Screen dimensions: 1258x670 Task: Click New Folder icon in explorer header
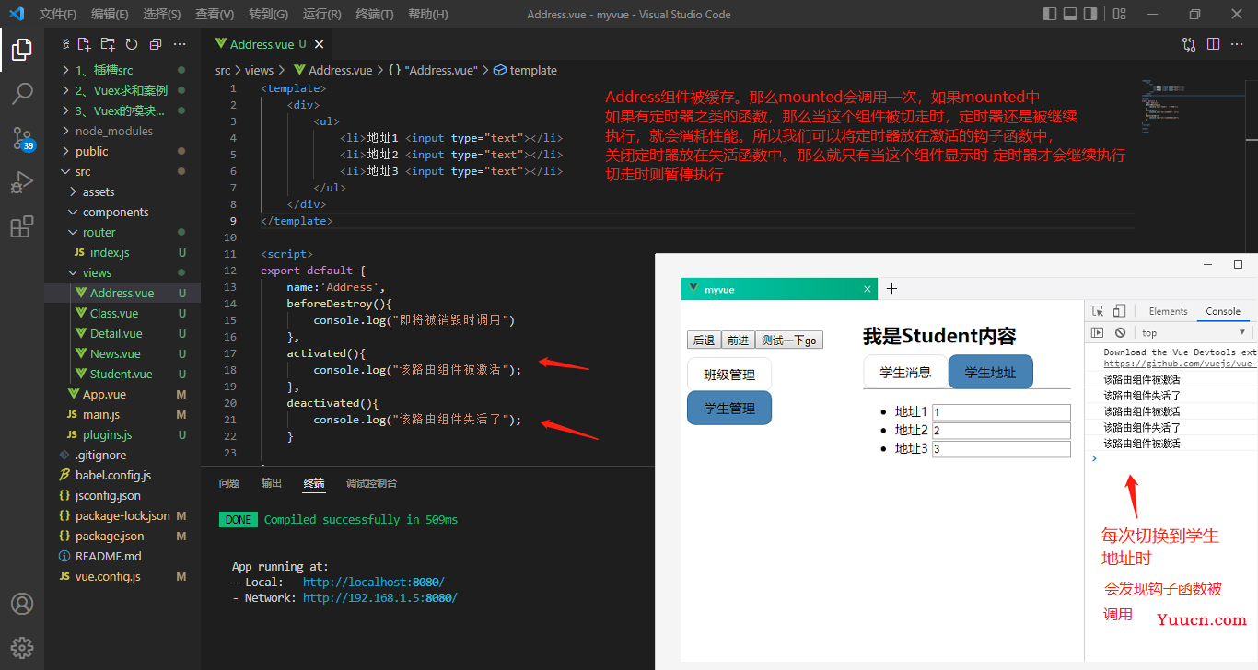click(108, 44)
